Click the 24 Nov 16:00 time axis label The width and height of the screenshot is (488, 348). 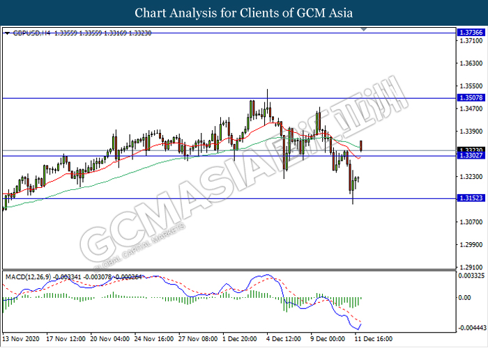(154, 339)
